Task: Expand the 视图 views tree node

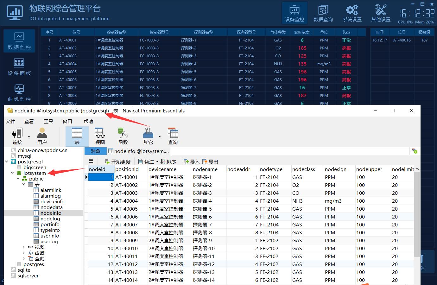Action: [24, 247]
